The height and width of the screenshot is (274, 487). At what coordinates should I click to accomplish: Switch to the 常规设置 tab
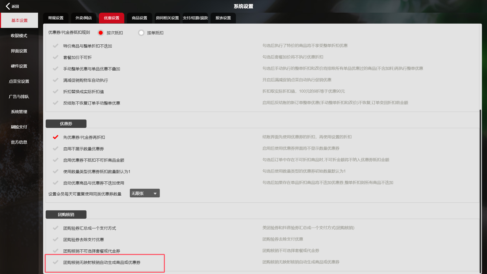point(56,18)
